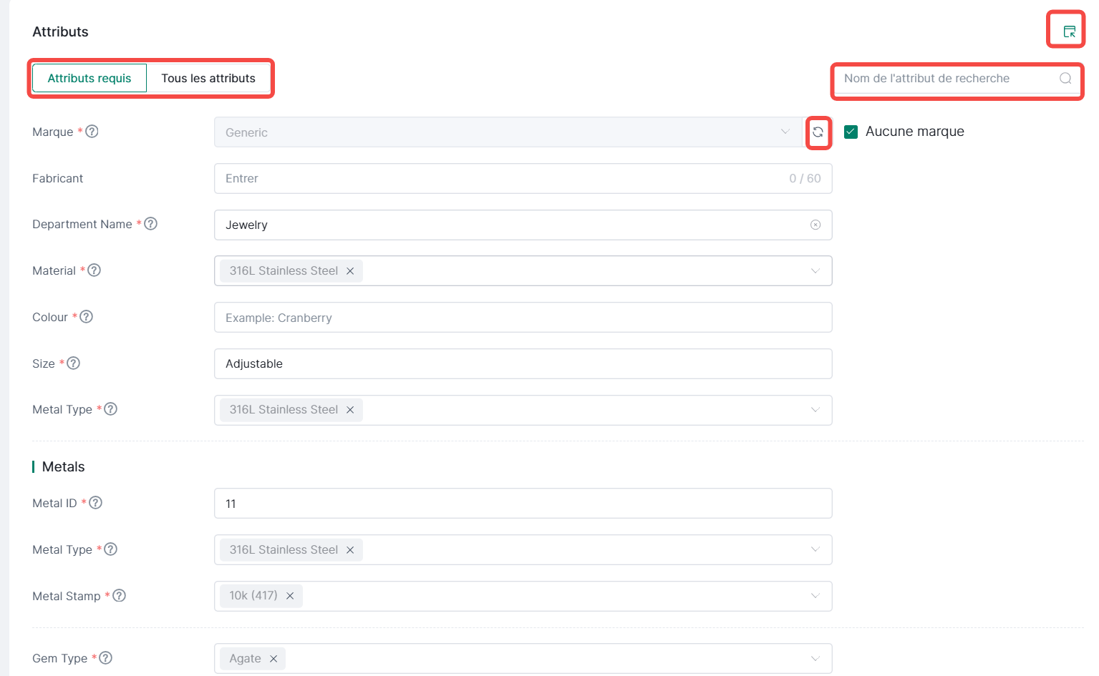Expand the Material dropdown
The width and height of the screenshot is (1099, 676).
(x=815, y=271)
